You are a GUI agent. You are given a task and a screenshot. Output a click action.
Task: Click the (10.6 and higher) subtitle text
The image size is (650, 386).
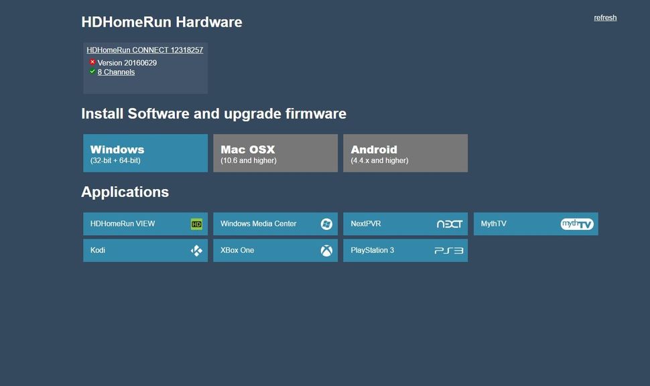point(249,161)
